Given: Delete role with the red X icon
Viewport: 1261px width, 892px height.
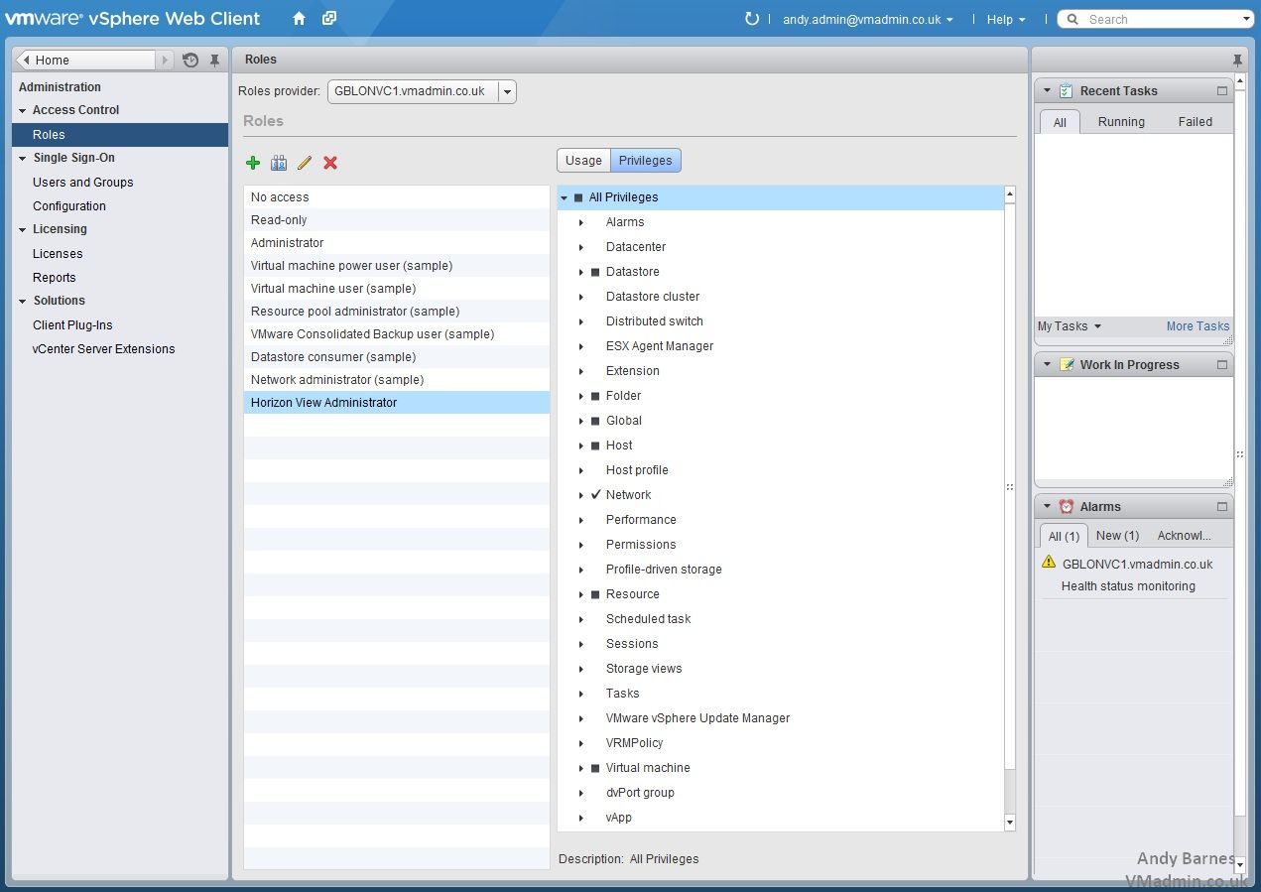Looking at the screenshot, I should (x=330, y=163).
